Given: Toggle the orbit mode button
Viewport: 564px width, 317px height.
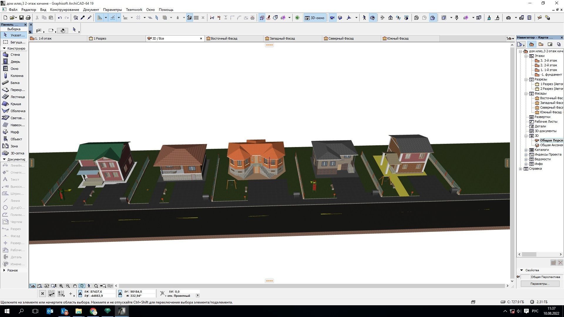Looking at the screenshot, I should (x=82, y=286).
